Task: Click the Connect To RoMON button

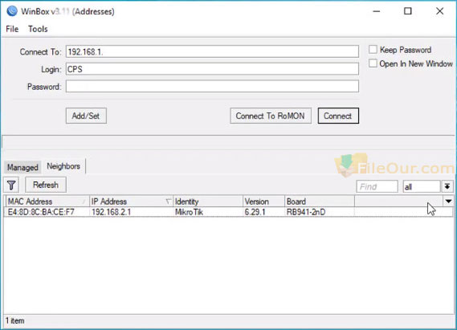Action: 271,116
